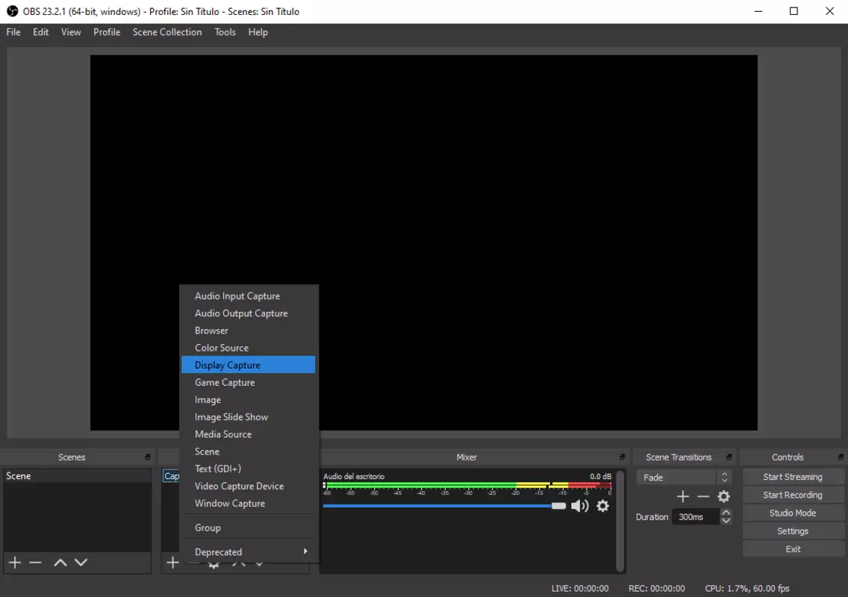
Task: Remove the scene transition with the minus icon
Action: point(703,496)
